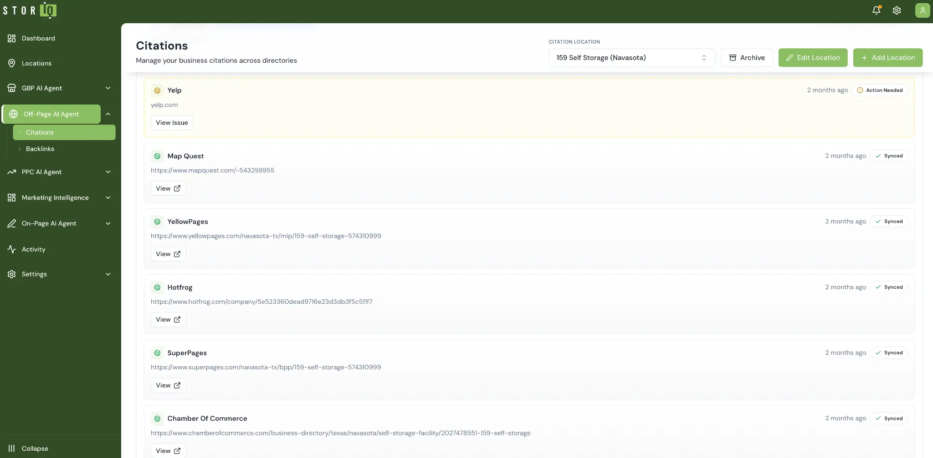Click the Yelp citation status icon
Screen dimensions: 933x458
coord(157,91)
